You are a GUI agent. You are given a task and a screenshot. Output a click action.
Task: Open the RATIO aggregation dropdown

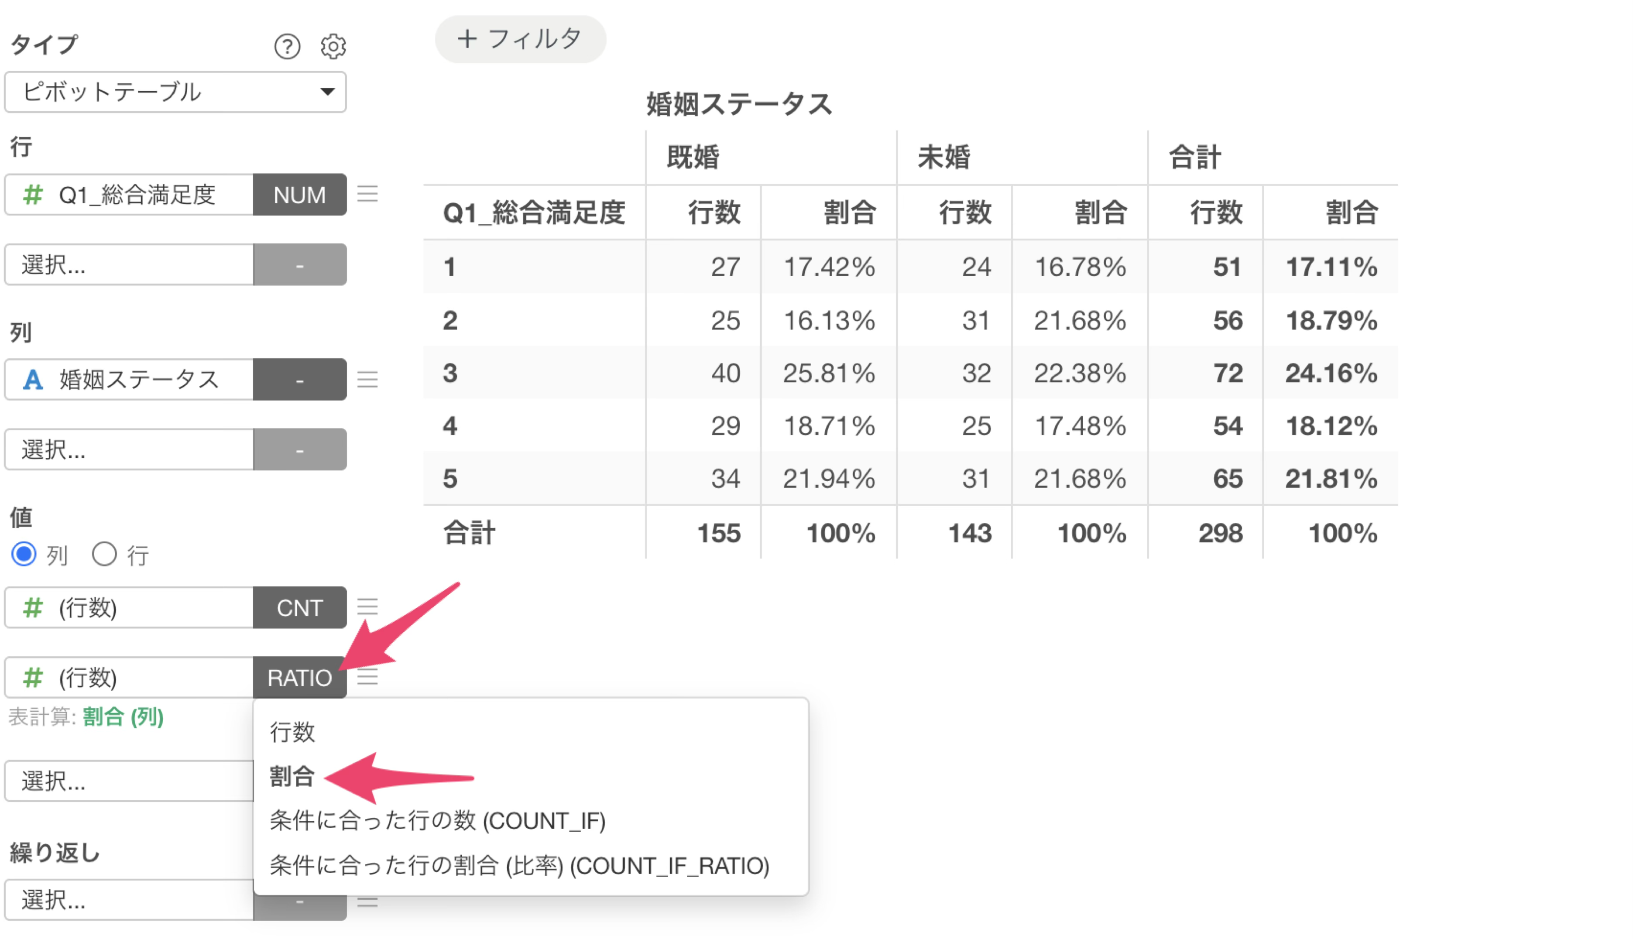click(300, 677)
